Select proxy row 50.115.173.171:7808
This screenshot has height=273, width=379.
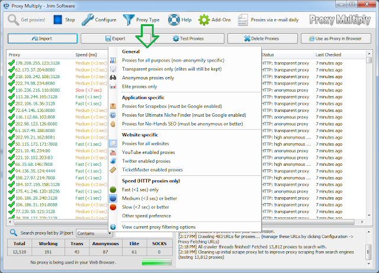pyautogui.click(x=36, y=144)
